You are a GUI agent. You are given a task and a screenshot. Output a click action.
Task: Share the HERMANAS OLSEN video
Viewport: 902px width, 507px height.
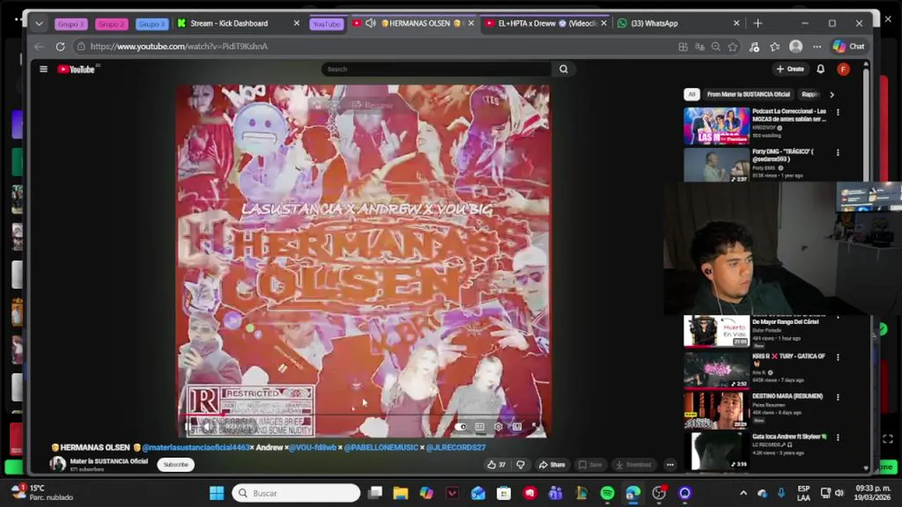pos(552,465)
